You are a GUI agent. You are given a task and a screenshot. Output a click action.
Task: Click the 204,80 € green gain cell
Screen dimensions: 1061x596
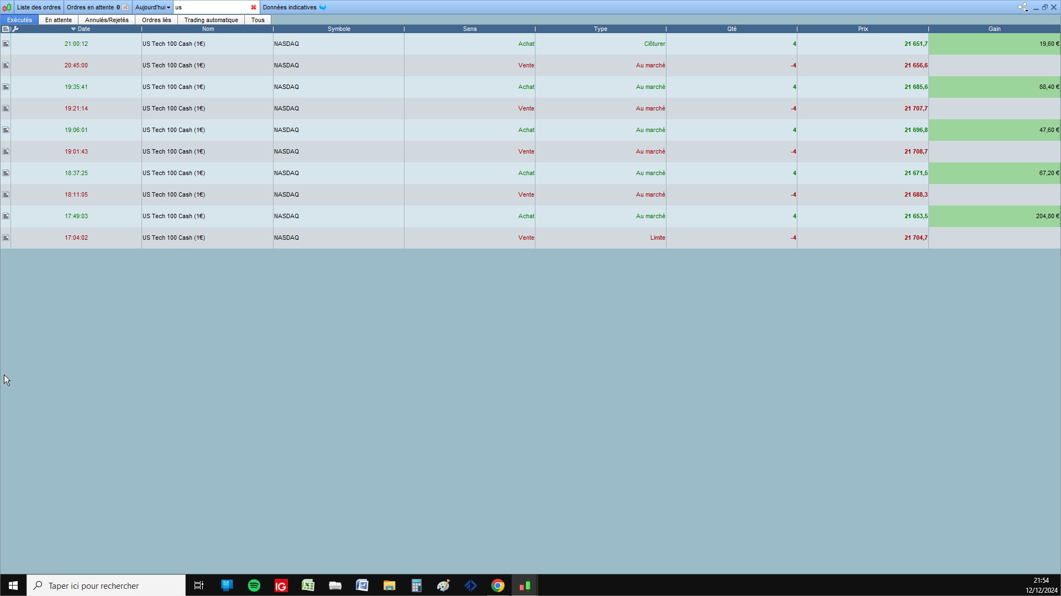[x=994, y=216]
